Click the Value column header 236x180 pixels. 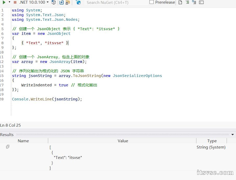[x=123, y=141]
